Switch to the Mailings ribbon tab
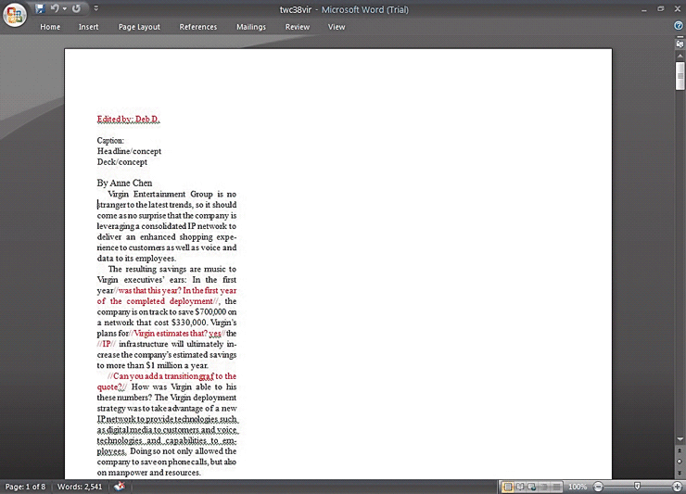686x494 pixels. (x=251, y=27)
